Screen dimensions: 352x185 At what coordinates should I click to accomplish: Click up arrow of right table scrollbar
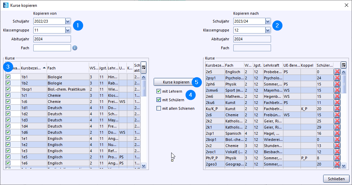[343, 72]
